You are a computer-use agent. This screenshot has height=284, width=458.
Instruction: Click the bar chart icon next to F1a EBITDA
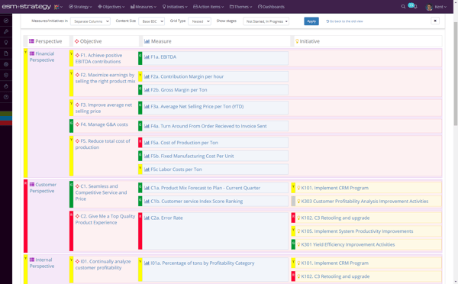[147, 57]
